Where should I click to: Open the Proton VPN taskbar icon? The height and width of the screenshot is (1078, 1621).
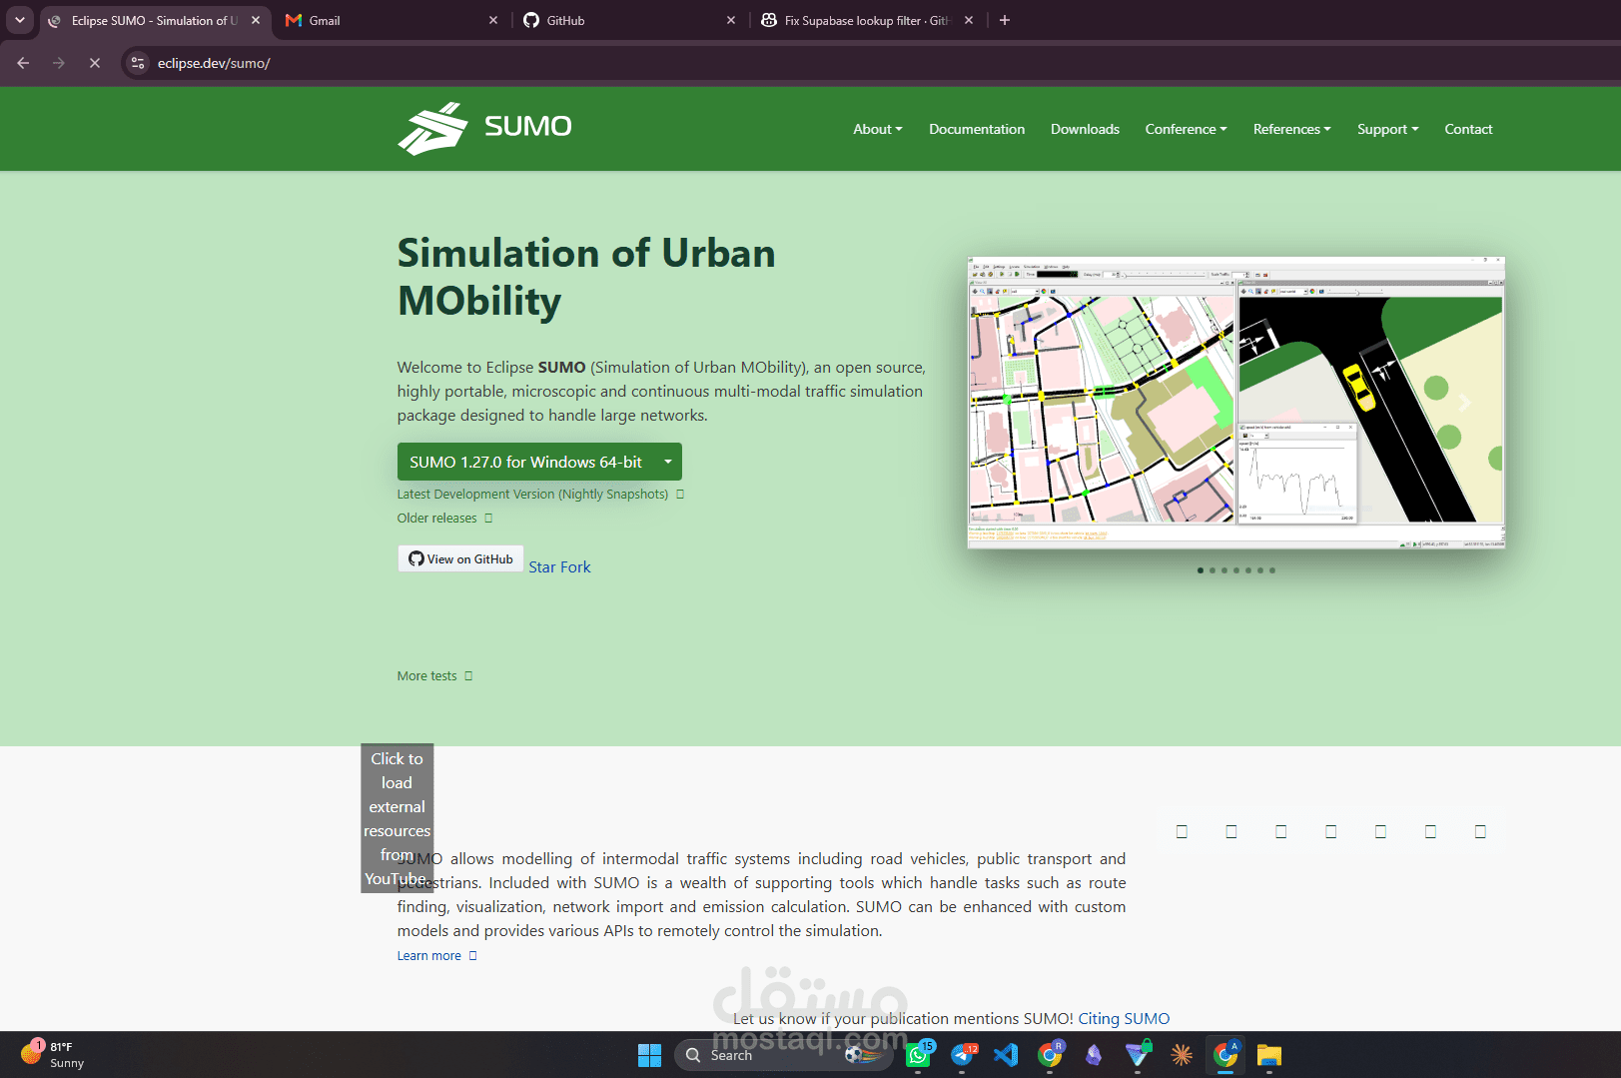click(1138, 1055)
